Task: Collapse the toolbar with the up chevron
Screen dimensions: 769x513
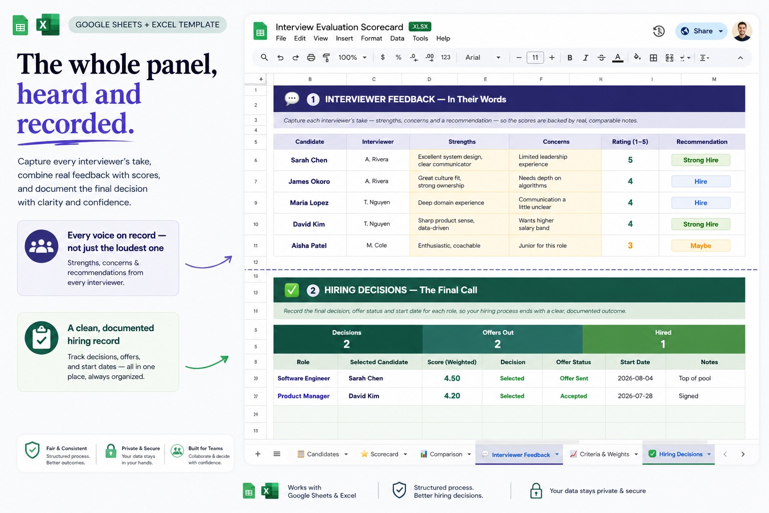Action: click(x=740, y=58)
